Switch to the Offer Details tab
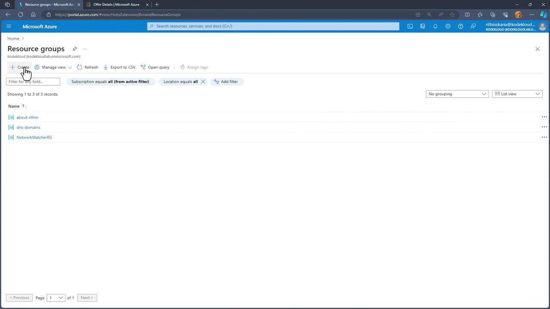Screen dimensions: 550x309 (x=117, y=5)
